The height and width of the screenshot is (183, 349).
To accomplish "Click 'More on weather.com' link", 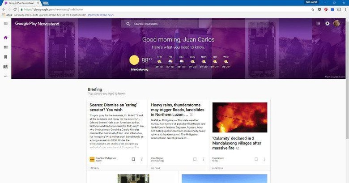I will (335, 77).
